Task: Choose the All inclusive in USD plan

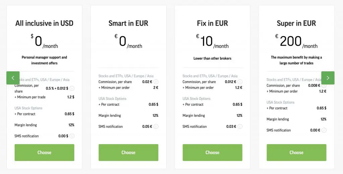Action: coord(45,152)
